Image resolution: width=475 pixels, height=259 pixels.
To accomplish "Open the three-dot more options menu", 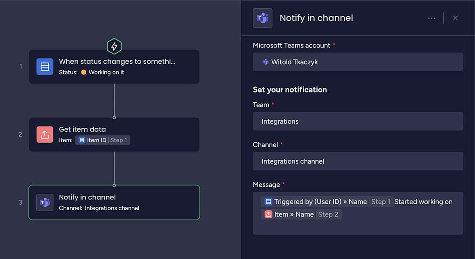I will click(432, 18).
